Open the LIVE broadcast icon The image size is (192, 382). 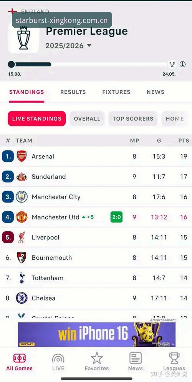[x=58, y=359]
